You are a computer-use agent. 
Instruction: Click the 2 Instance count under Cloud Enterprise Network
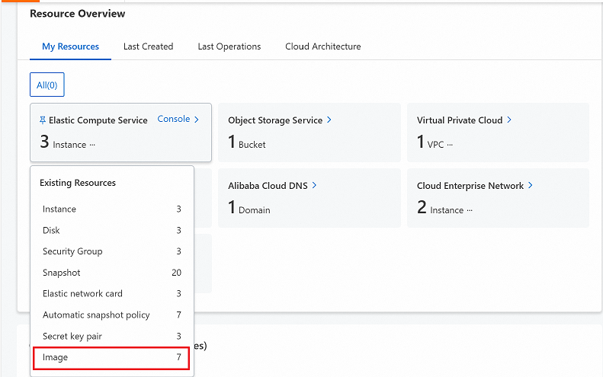(x=440, y=207)
